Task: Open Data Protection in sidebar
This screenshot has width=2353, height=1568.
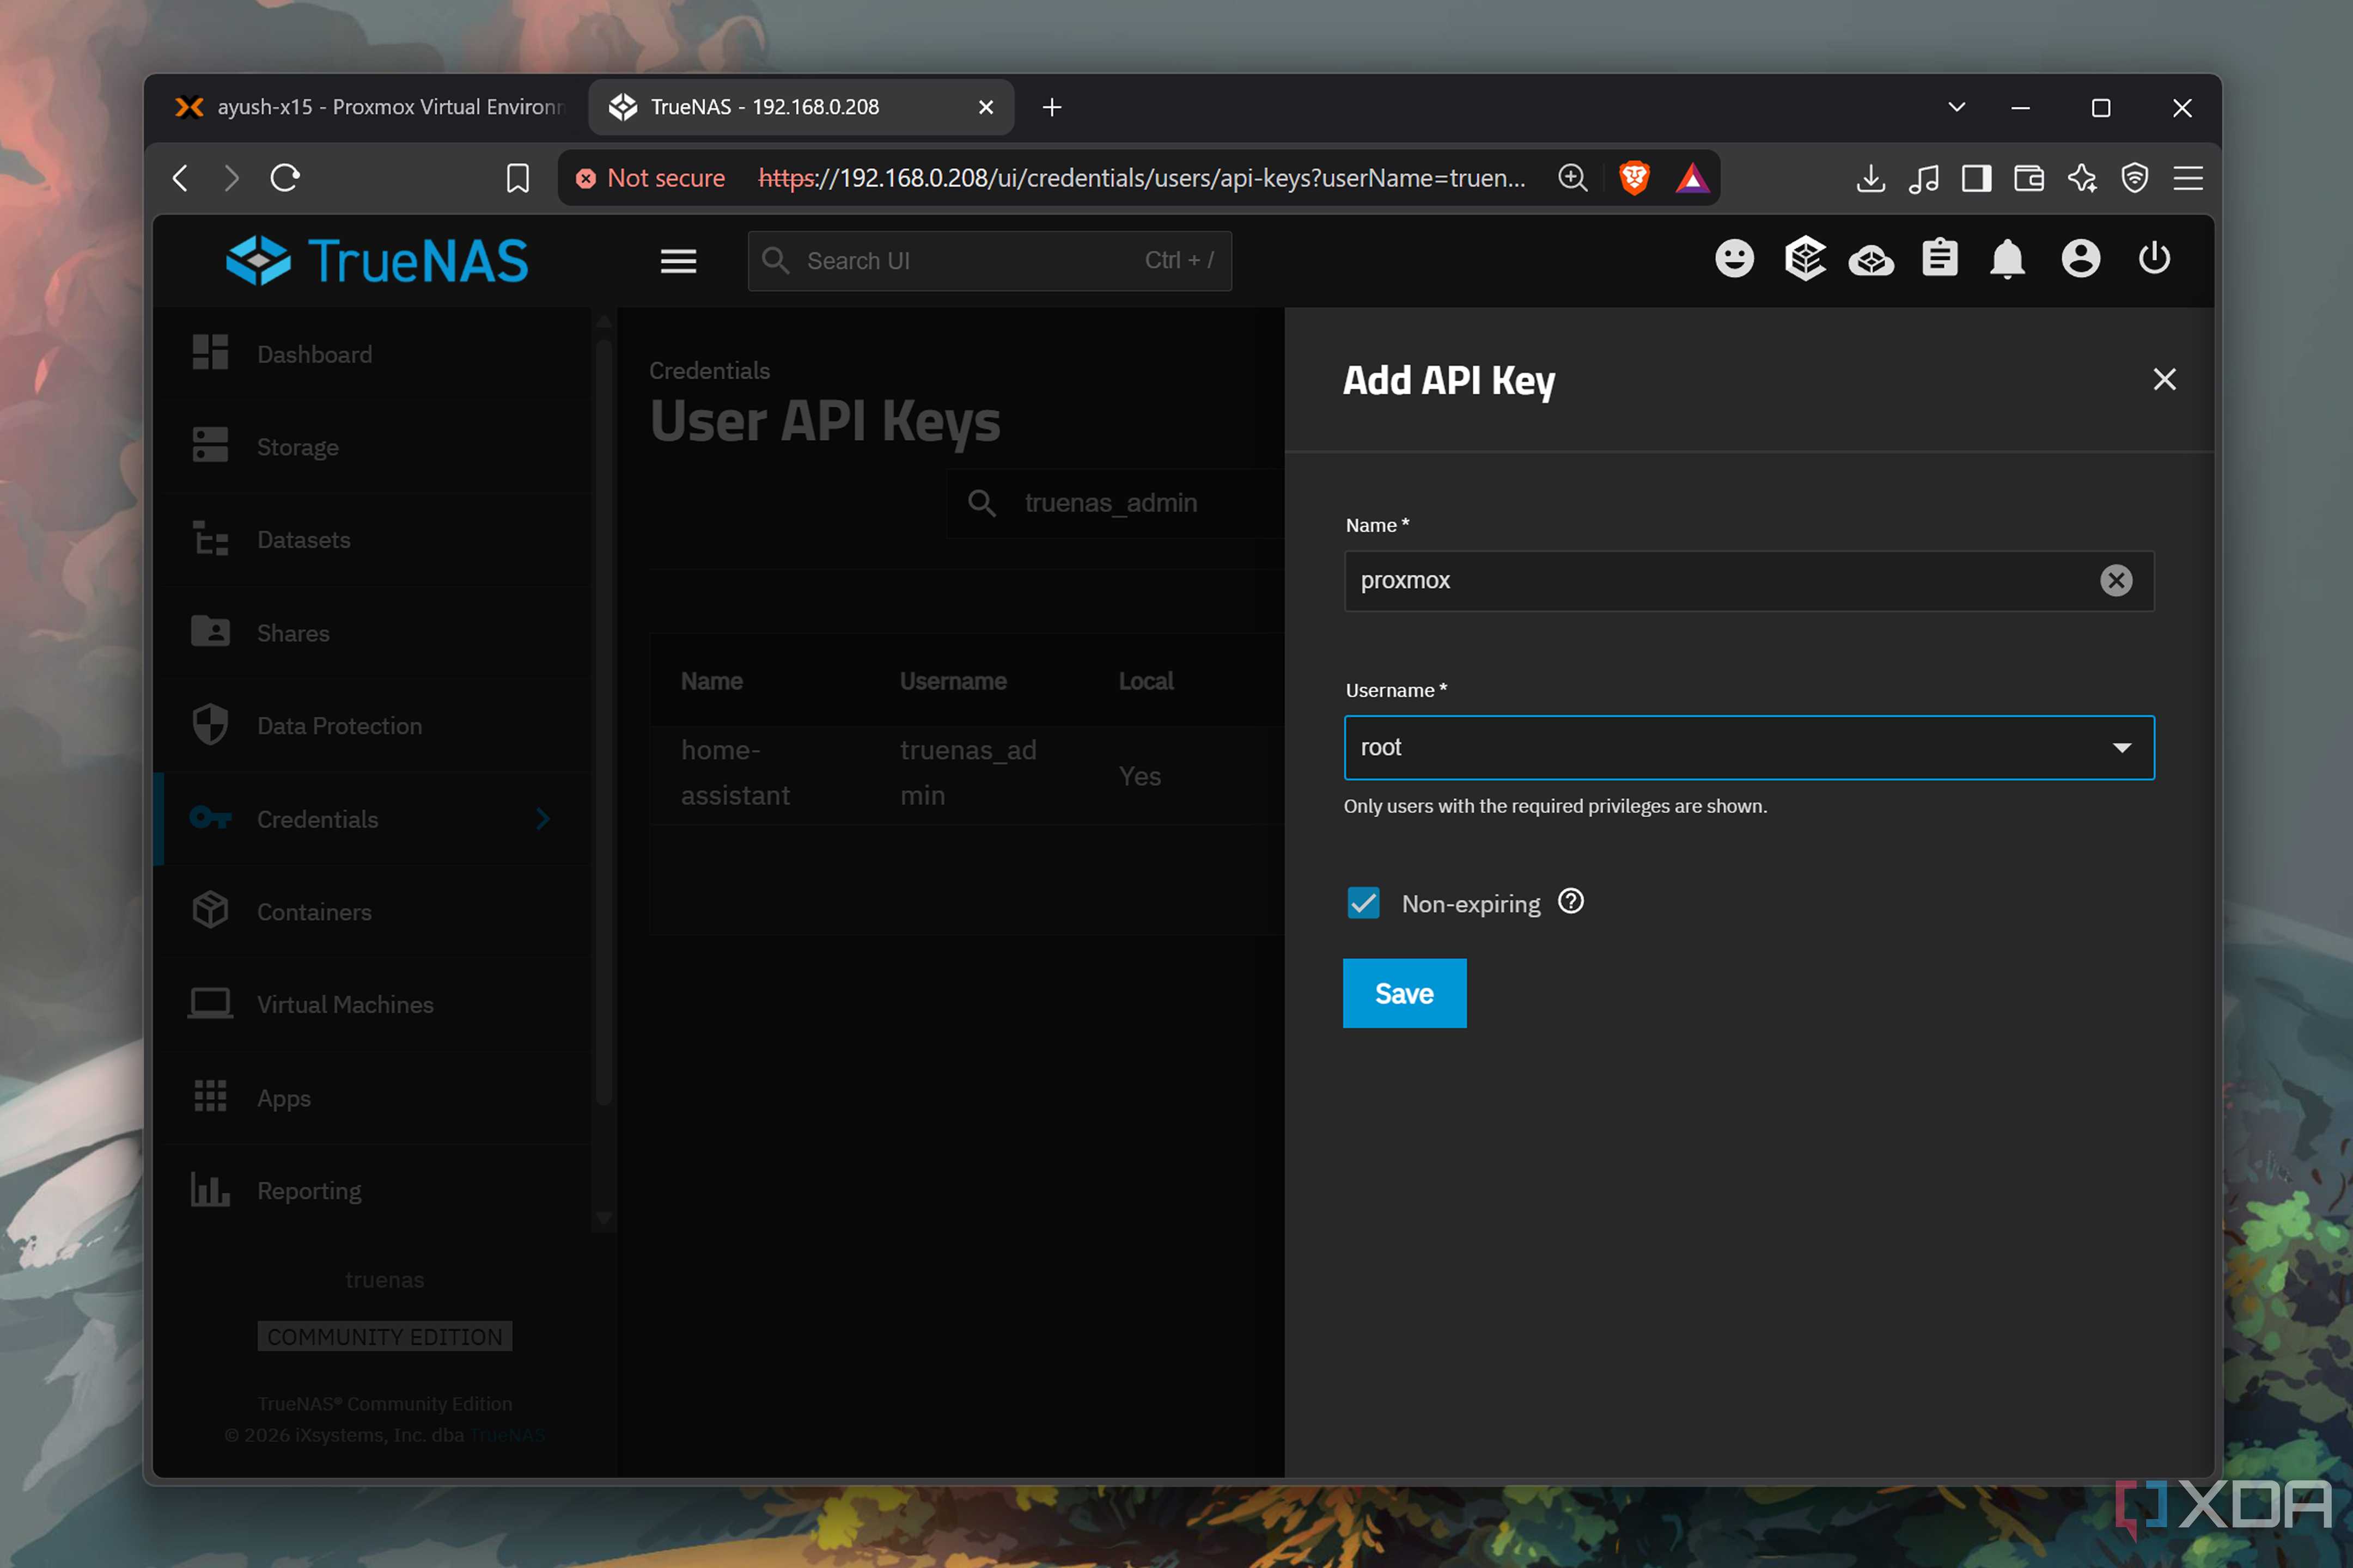Action: click(372, 726)
